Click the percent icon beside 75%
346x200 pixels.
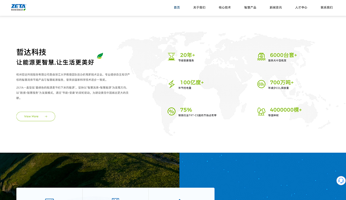[x=171, y=111]
